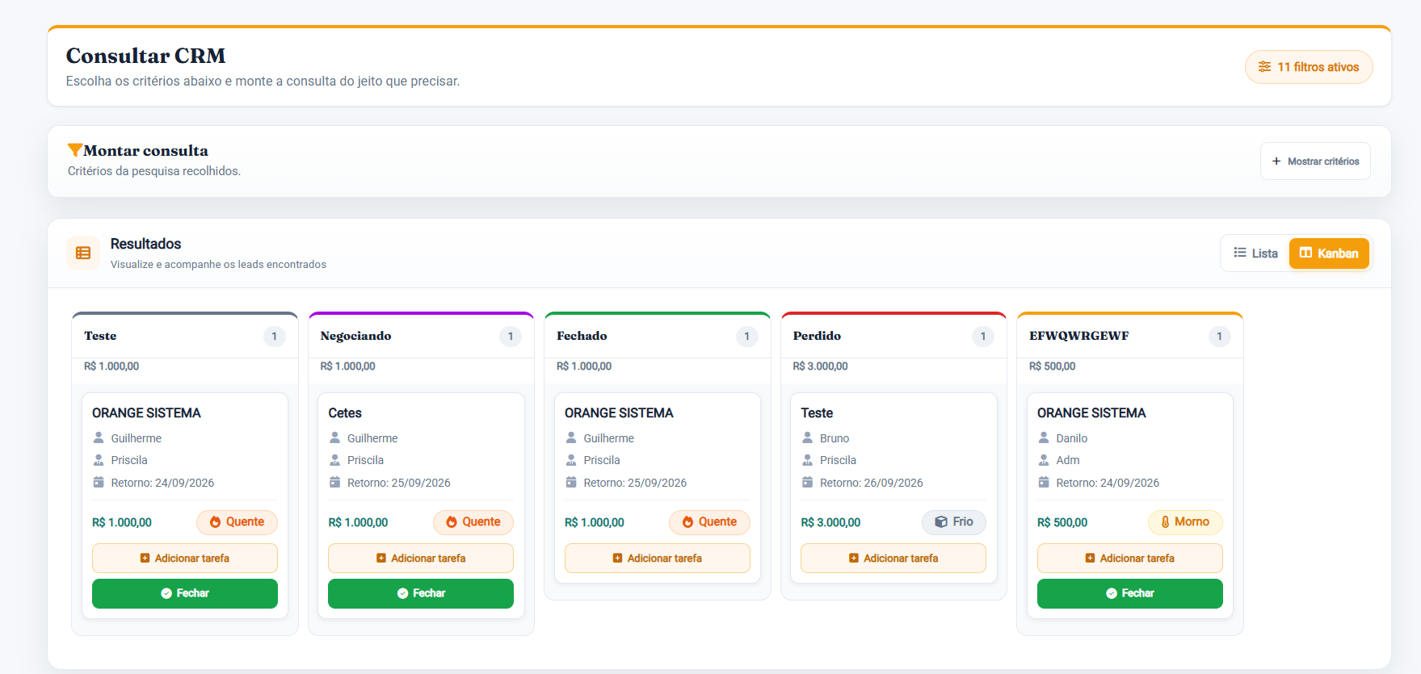
Task: Click the Fechado column title
Action: pos(582,336)
